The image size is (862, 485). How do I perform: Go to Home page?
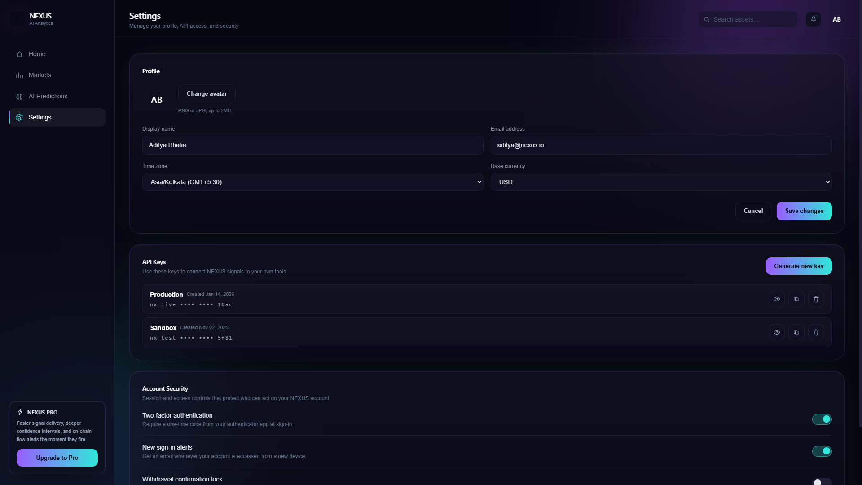click(x=57, y=54)
